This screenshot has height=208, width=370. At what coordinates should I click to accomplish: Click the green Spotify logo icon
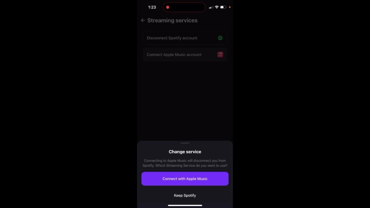[220, 38]
